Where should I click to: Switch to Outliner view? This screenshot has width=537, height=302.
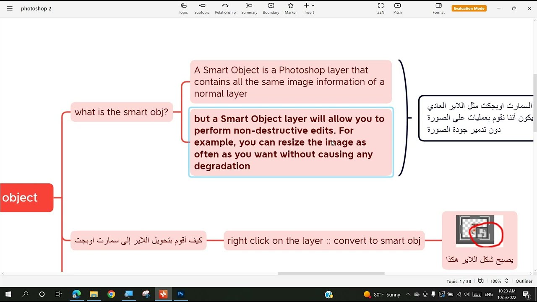pos(524,281)
